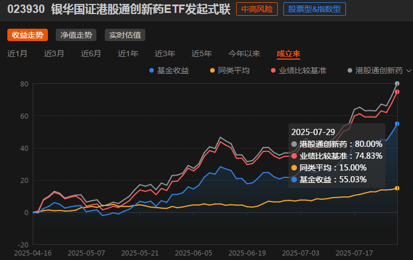Click the x-axis date label 2025-06-05

(x=194, y=253)
